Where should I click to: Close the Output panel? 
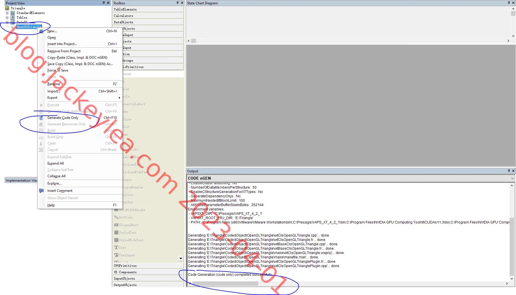[513, 171]
